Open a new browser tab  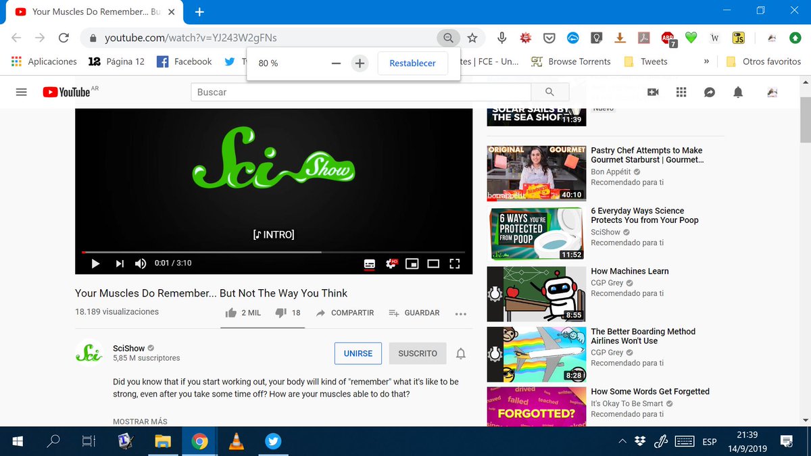(x=200, y=11)
